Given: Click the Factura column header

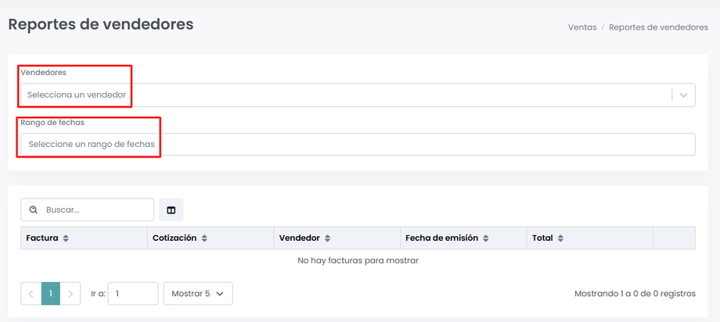Looking at the screenshot, I should [42, 238].
